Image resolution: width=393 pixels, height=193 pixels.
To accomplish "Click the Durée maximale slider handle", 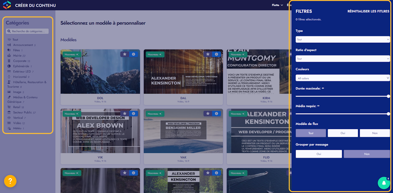I will 388,96.
